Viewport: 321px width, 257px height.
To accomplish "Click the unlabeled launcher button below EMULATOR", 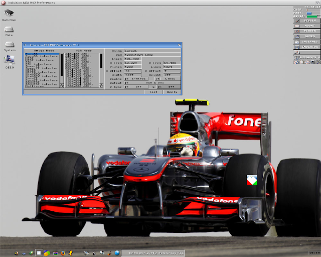I will [x=307, y=52].
